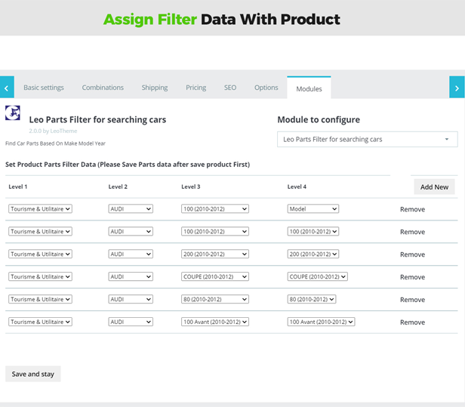Open Level 1 Tourisme & Utilitaire dropdown in first row
This screenshot has height=407, width=465.
(x=40, y=209)
